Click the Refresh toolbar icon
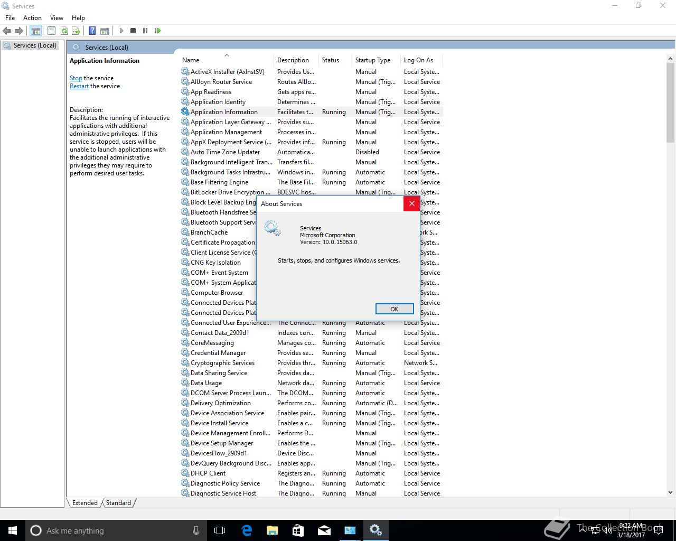676x541 pixels. [64, 31]
